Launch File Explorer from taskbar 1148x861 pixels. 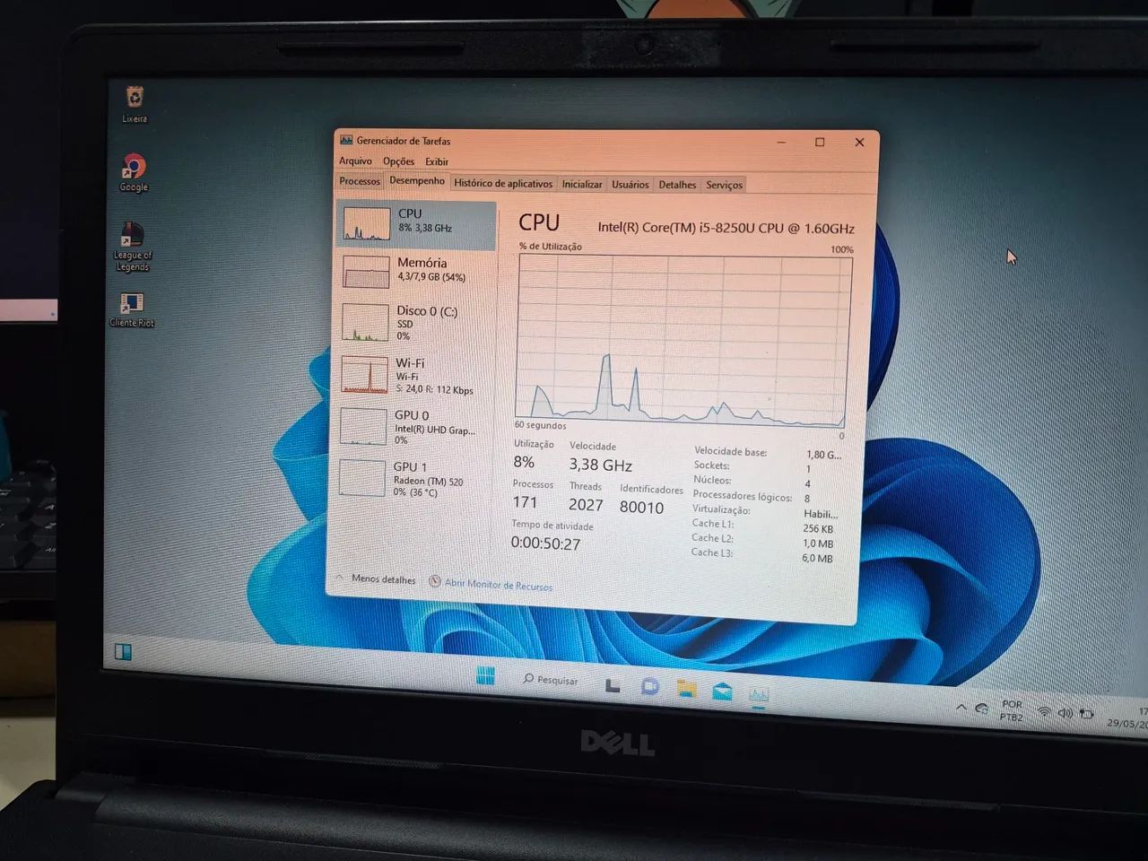(x=687, y=689)
